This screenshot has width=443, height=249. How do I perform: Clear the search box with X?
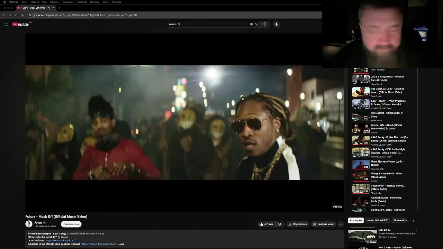click(256, 24)
